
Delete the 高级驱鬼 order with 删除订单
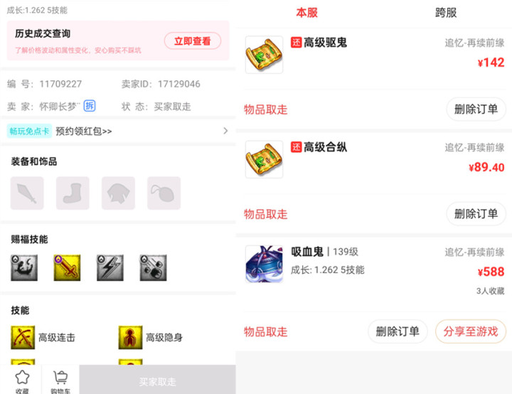[476, 109]
